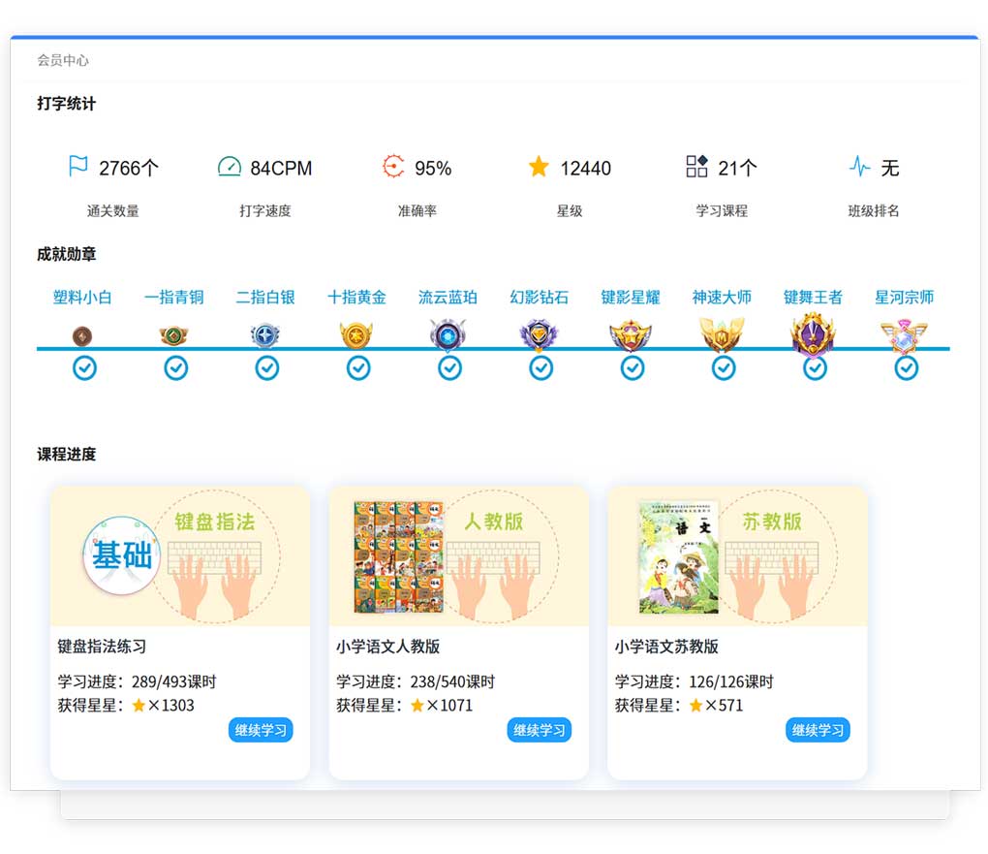The width and height of the screenshot is (988, 854).
Task: Continue learning 键盘指法练习 course
Action: tap(261, 730)
